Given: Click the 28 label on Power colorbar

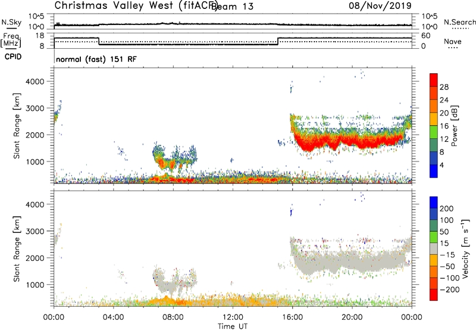Looking at the screenshot, I should coord(444,87).
